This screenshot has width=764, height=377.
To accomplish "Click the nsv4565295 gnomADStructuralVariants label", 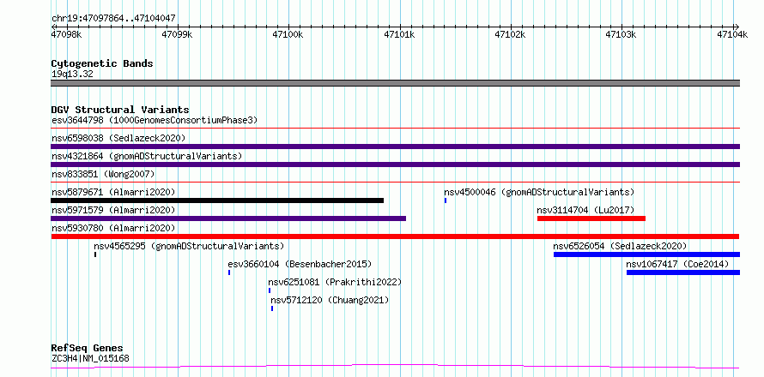I will tap(189, 246).
